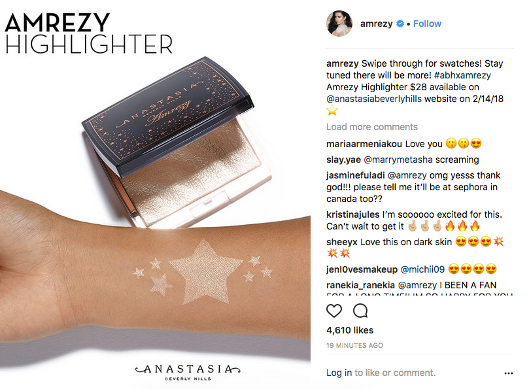Open @anastasiabeverlyhills profile mention
Viewport: 529px width, 389px height.
coord(374,99)
